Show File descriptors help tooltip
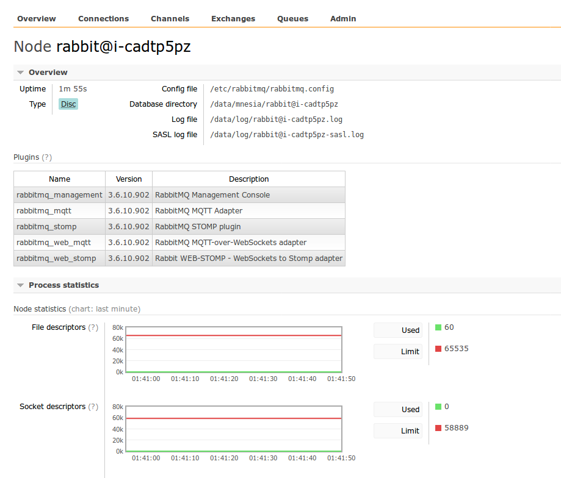Screen dimensions: 561x478 point(93,327)
